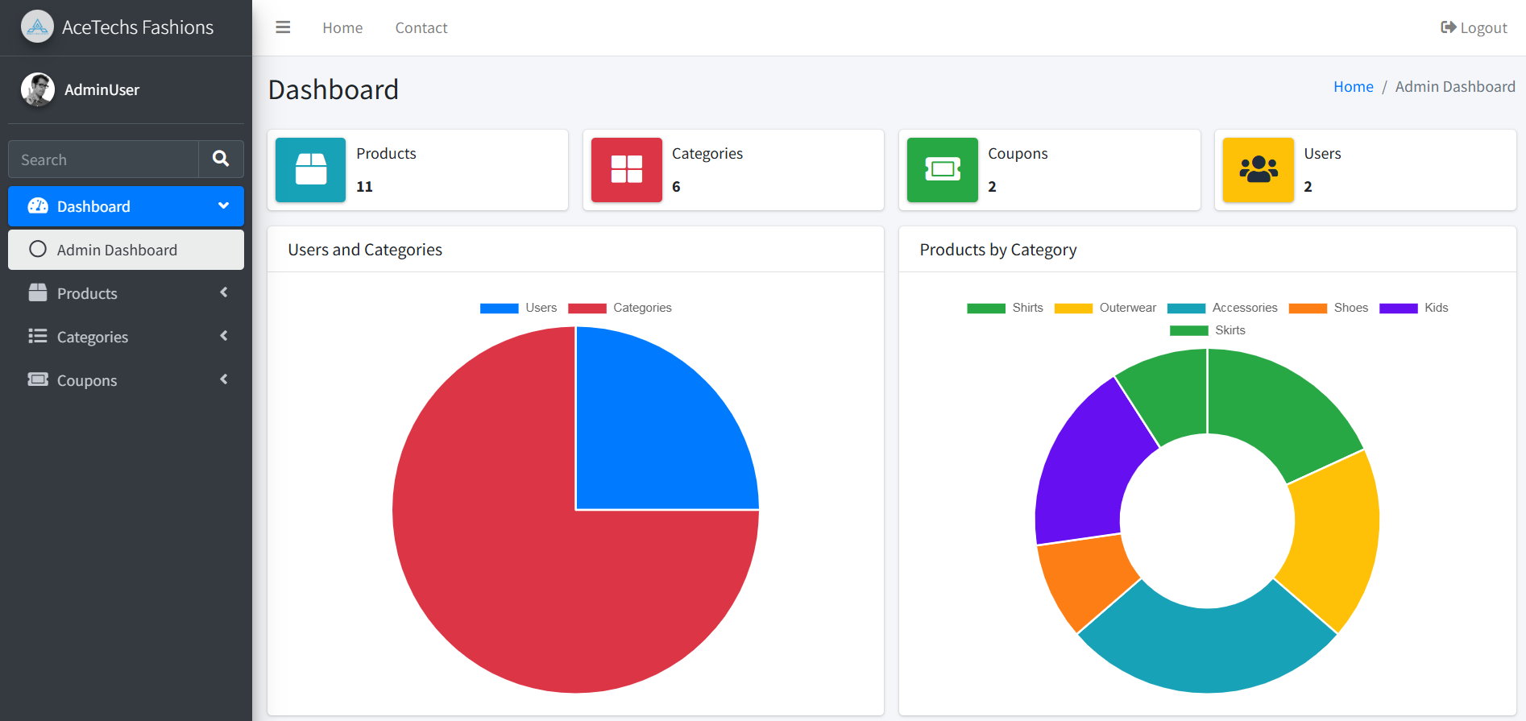Open the Home item in top navbar

coord(342,27)
